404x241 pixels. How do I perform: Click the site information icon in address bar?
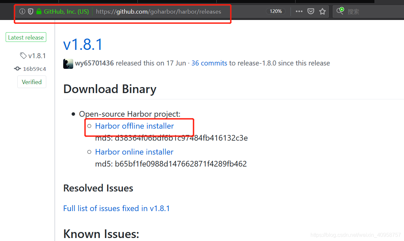22,12
